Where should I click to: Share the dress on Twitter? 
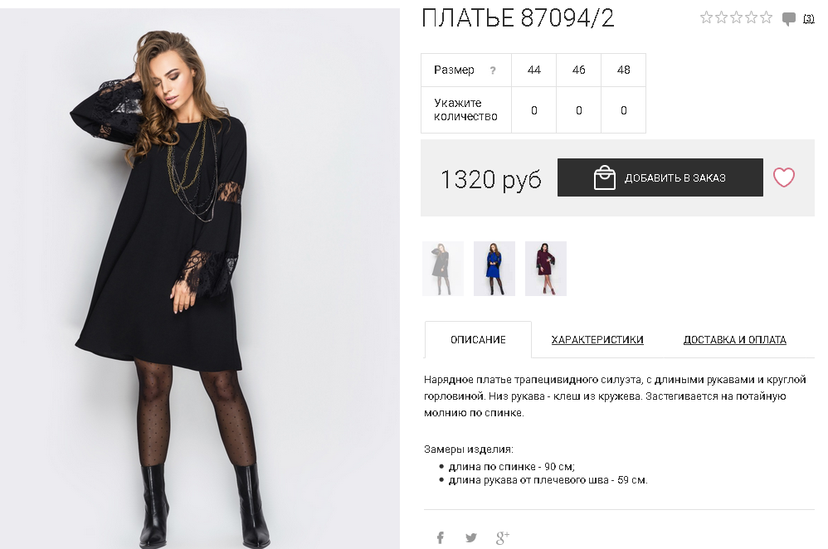tap(471, 537)
